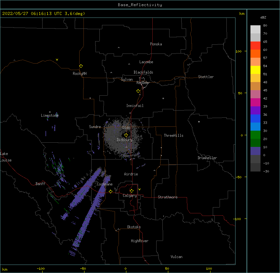Click the yellow diamond marker beside Cochrane
The image size is (280, 273).
111,191
